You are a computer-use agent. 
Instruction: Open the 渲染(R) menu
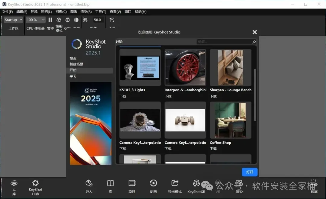86,12
